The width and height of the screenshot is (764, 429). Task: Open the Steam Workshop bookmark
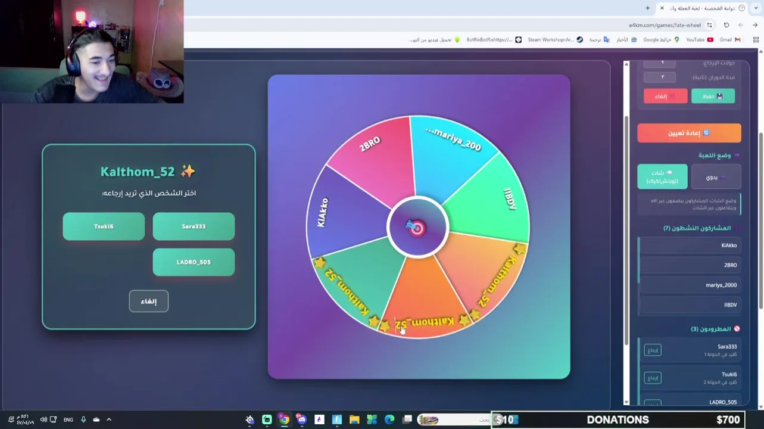click(x=555, y=40)
